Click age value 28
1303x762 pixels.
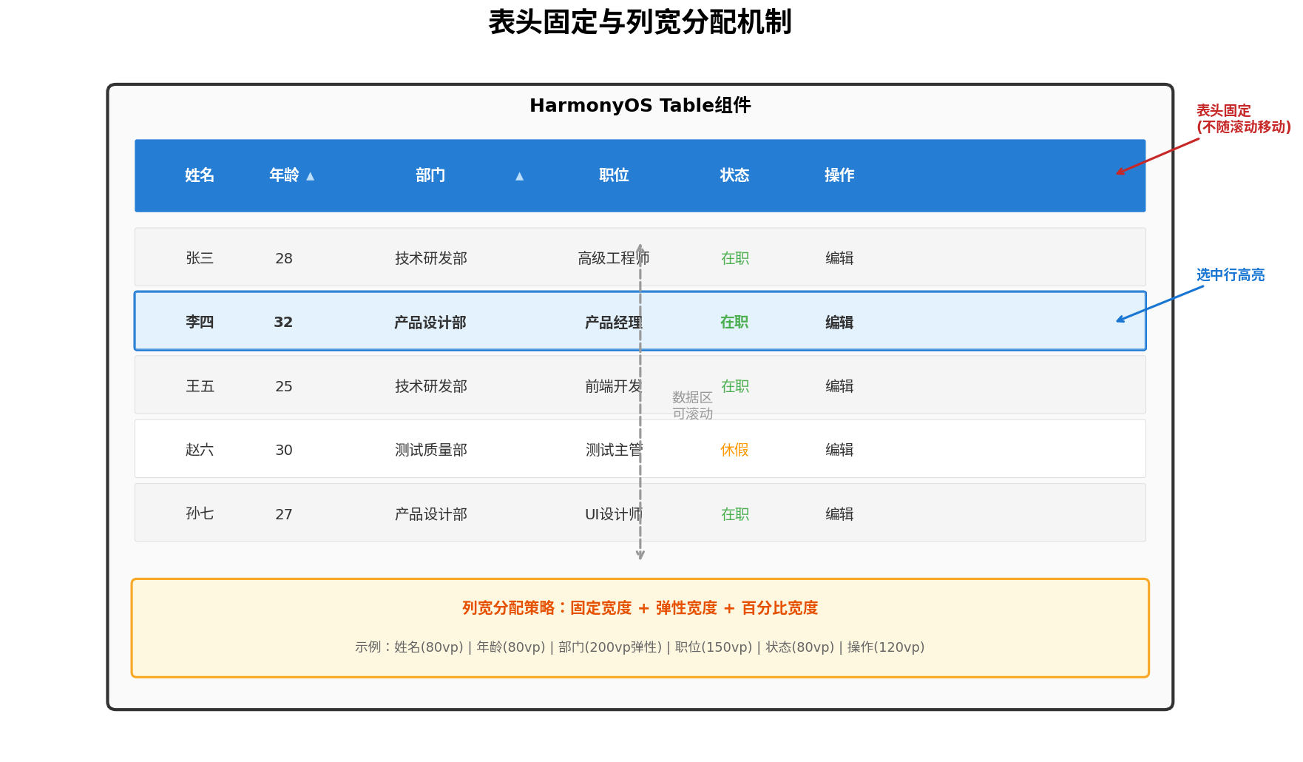click(x=284, y=259)
